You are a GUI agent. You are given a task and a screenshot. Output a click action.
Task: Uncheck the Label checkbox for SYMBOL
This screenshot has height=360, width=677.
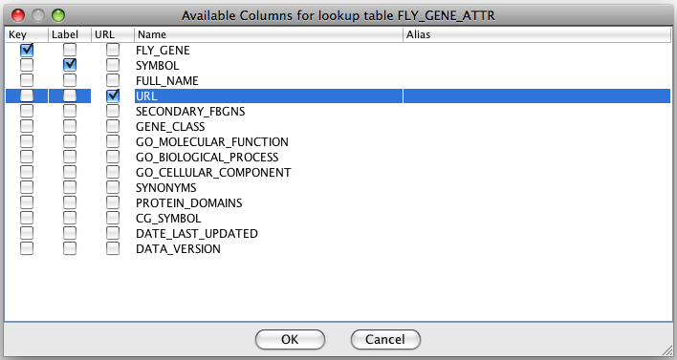point(70,65)
